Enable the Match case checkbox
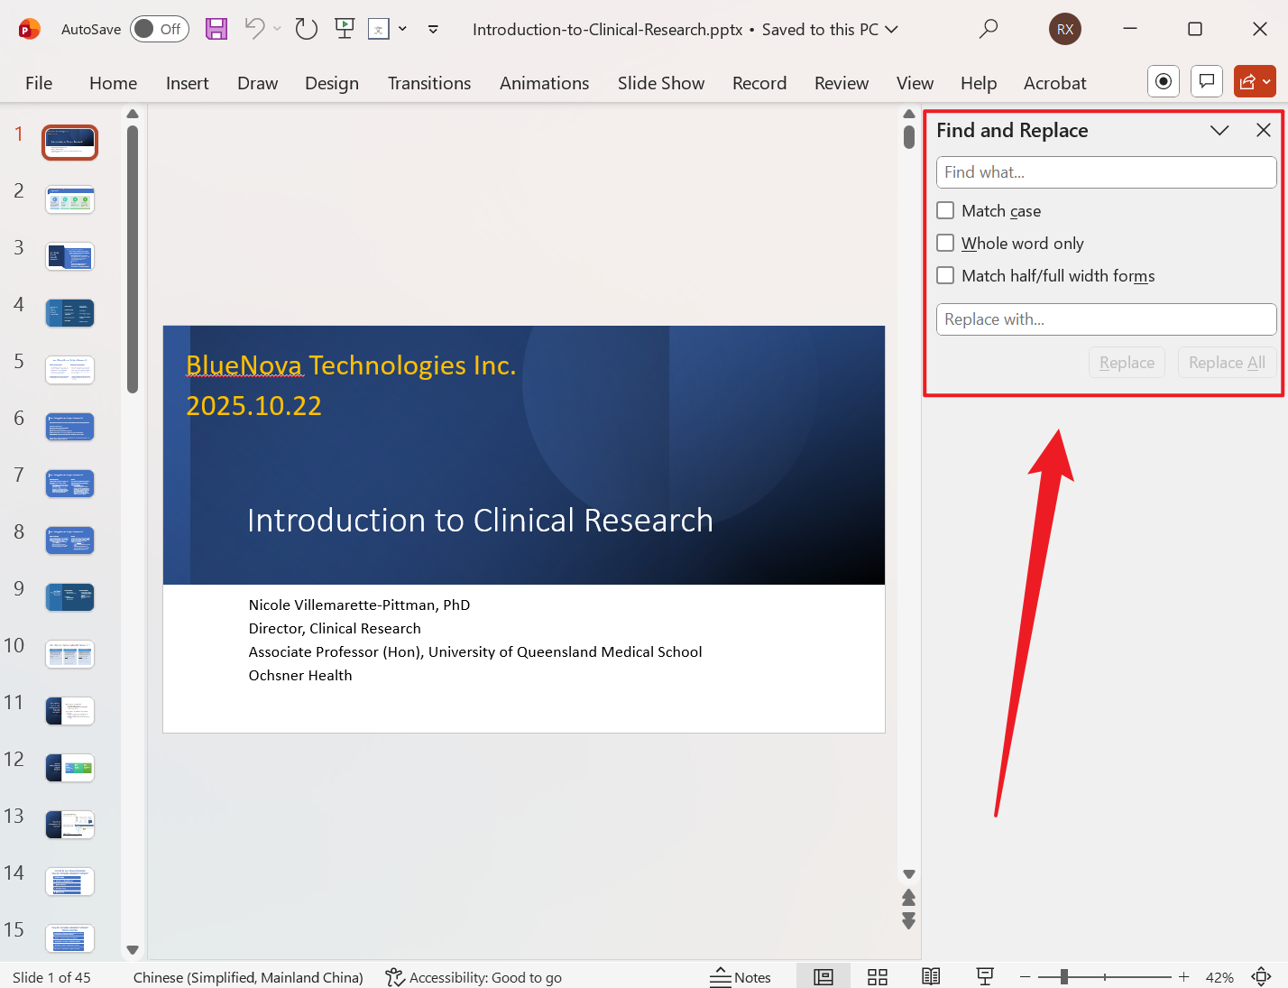Image resolution: width=1288 pixels, height=988 pixels. 945,210
